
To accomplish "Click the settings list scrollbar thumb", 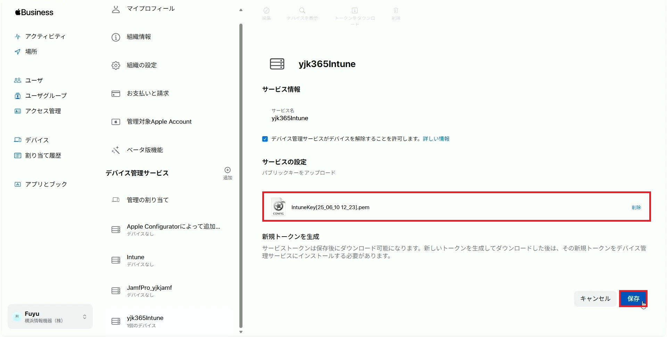I will (x=241, y=175).
